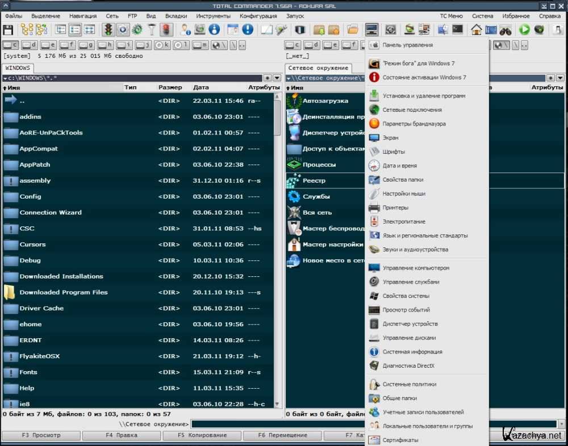The width and height of the screenshot is (568, 446).
Task: Select Диспетчер устройств in the popup menu
Action: point(410,324)
